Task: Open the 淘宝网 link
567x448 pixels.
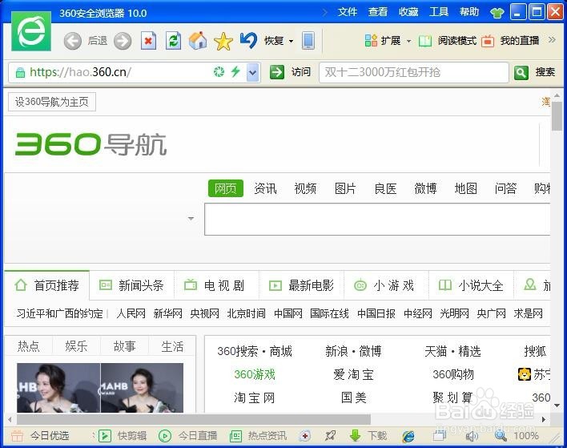Action: point(254,398)
